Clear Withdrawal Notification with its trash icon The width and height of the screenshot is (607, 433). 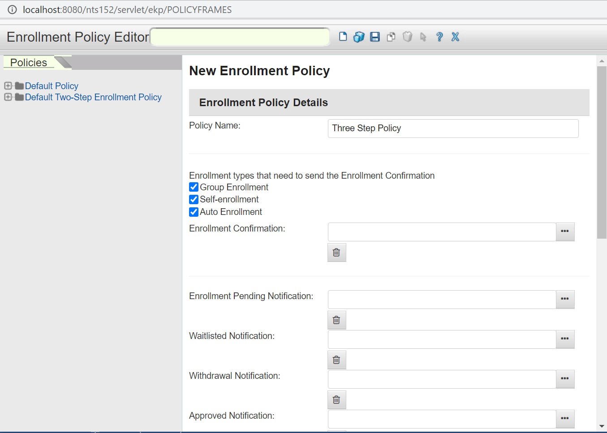(x=336, y=400)
